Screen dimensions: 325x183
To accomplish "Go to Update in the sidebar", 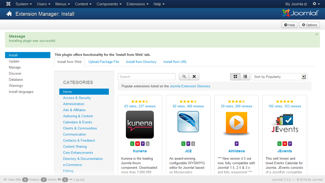I will (28, 61).
